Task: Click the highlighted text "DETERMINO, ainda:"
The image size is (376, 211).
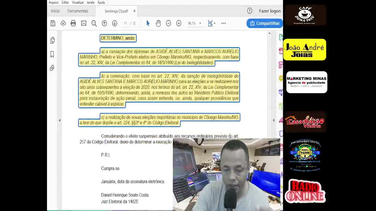Action: 118,38
